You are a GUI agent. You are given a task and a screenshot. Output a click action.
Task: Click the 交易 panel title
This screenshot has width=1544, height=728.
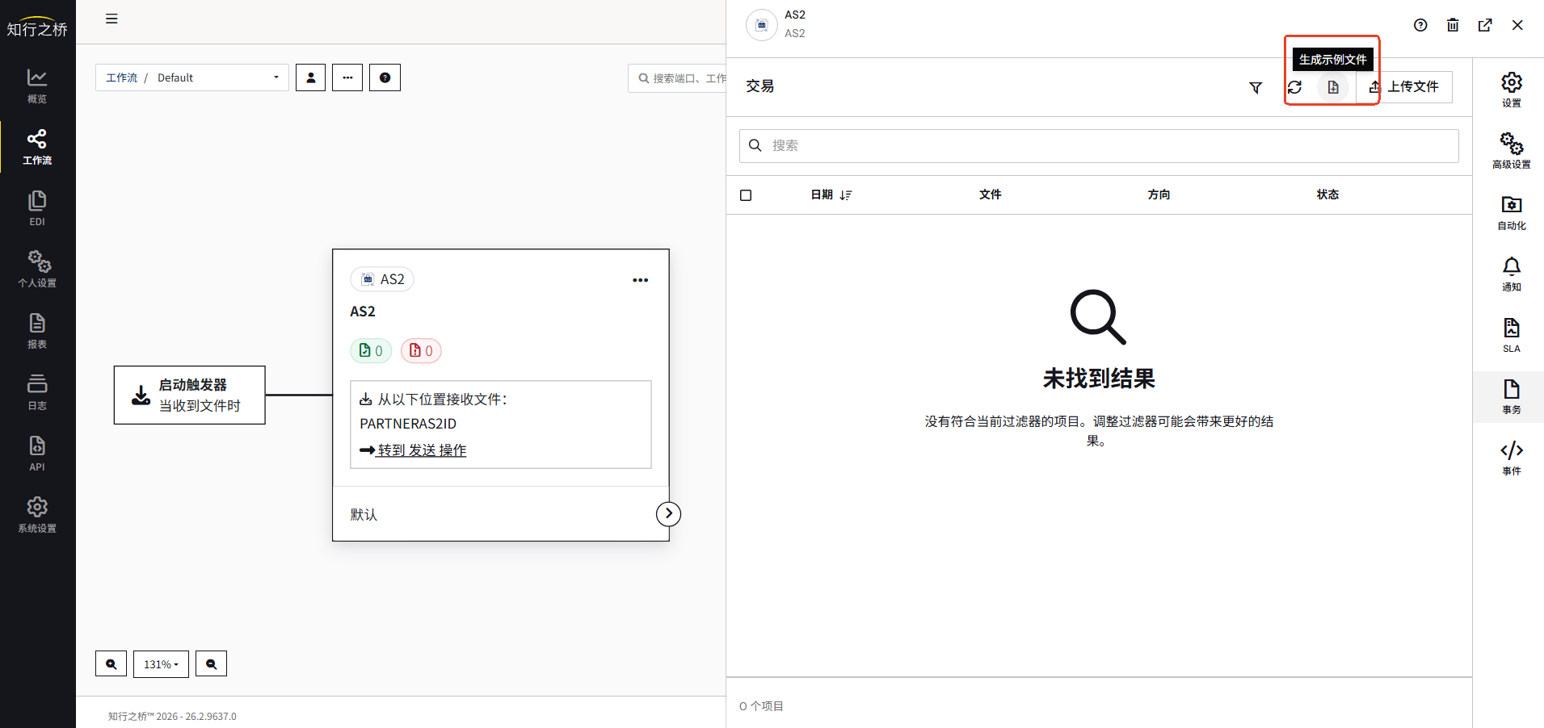pyautogui.click(x=759, y=86)
